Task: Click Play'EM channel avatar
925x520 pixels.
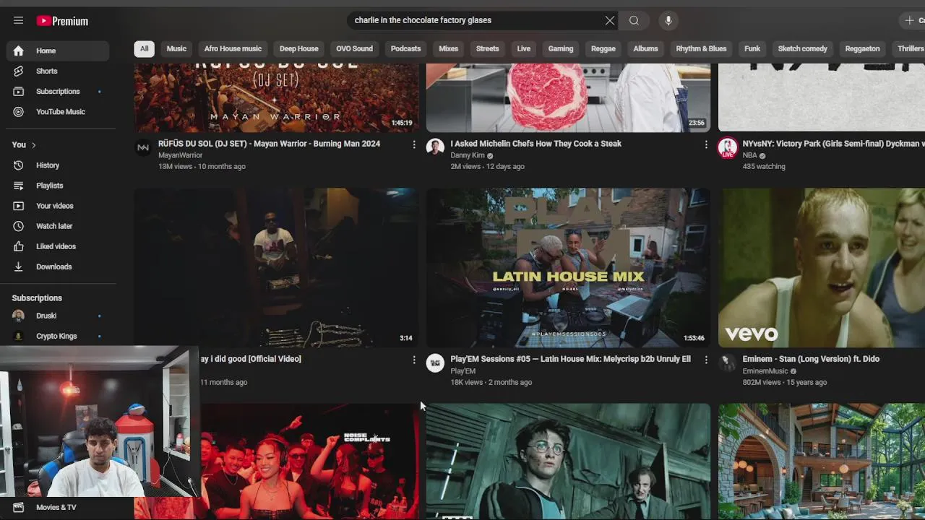Action: 435,363
